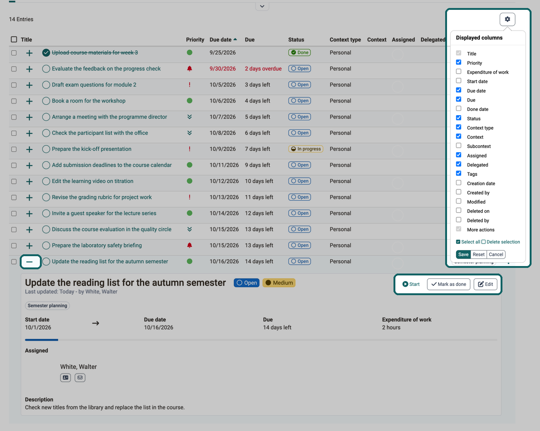Click status circle of 'Edit the learning video on titration'

(x=46, y=181)
